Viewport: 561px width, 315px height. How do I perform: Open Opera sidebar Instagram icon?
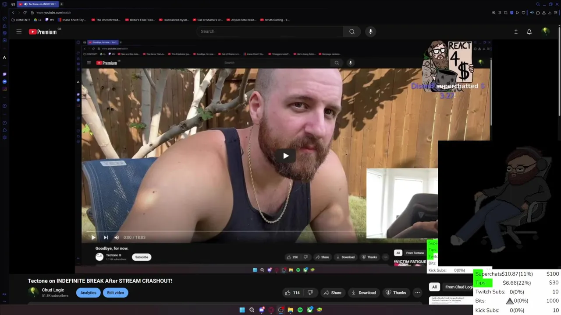4,89
